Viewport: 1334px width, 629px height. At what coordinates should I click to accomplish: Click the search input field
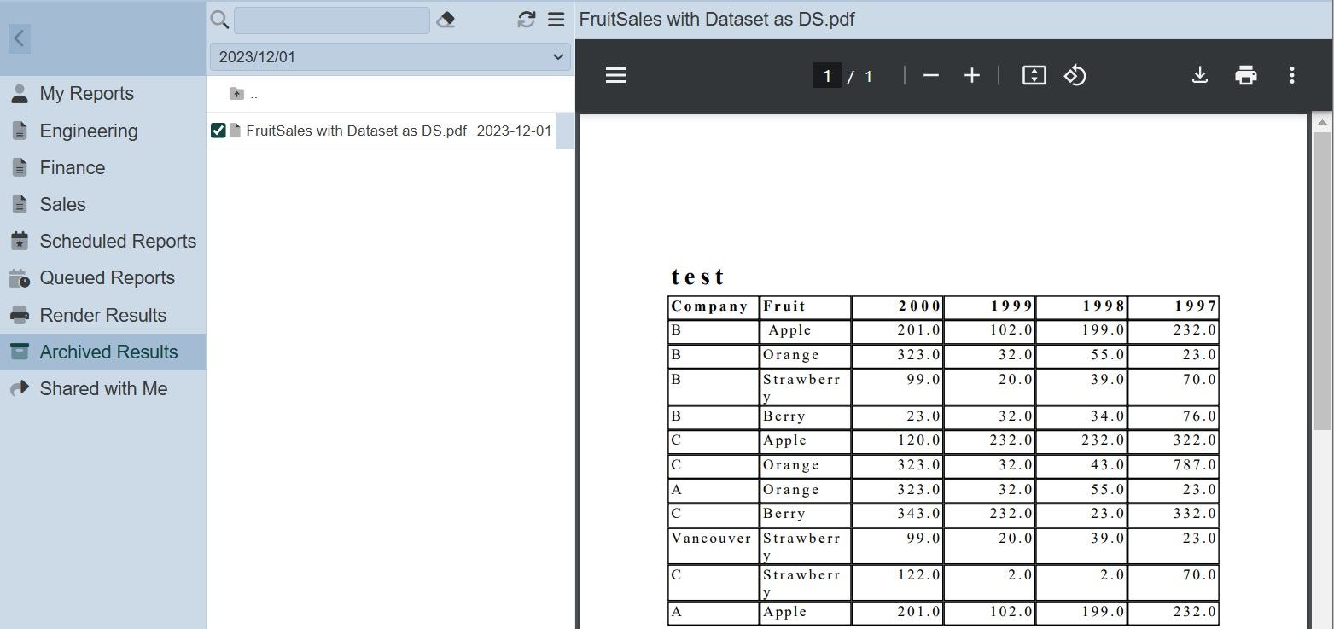(331, 20)
